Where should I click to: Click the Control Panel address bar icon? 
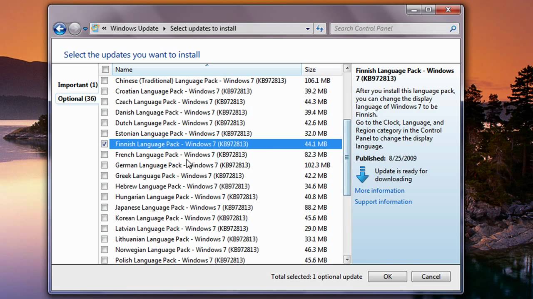pyautogui.click(x=95, y=28)
